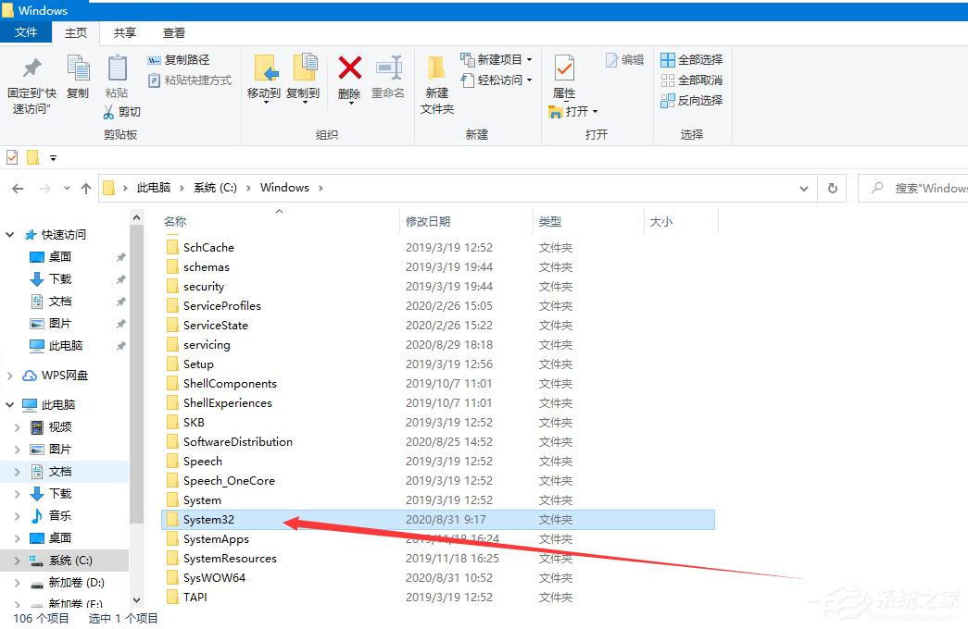968x629 pixels.
Task: Switch to the Home (主页) tab
Action: [76, 32]
